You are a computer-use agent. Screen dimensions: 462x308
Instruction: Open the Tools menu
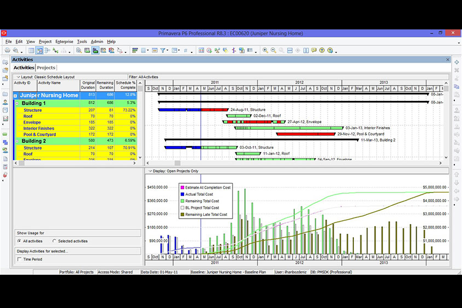point(82,41)
